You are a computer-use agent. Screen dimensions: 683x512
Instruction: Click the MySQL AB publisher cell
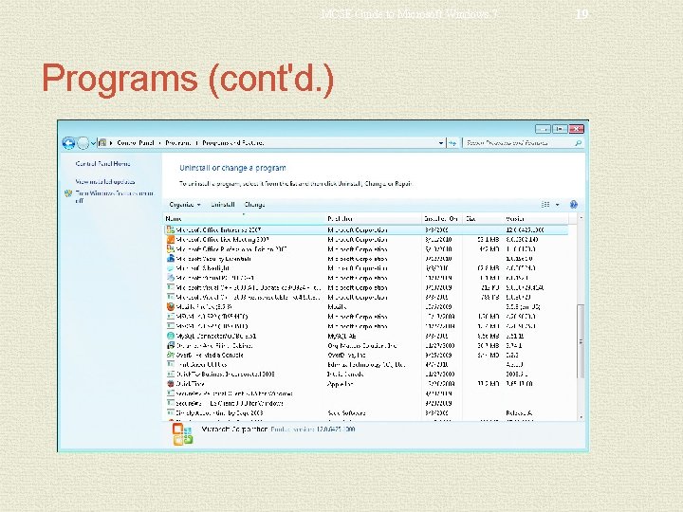tap(341, 336)
